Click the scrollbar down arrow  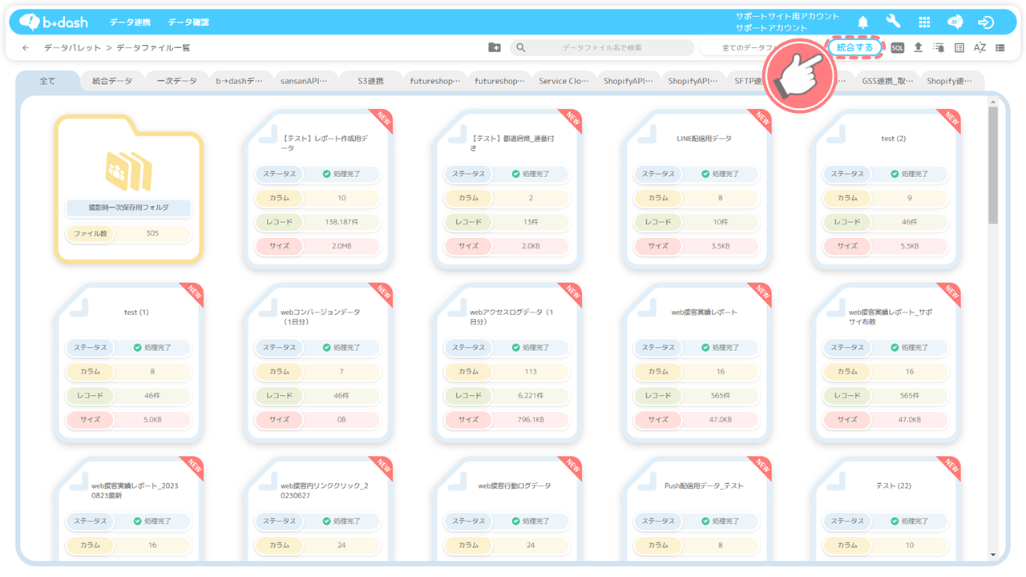(x=993, y=555)
